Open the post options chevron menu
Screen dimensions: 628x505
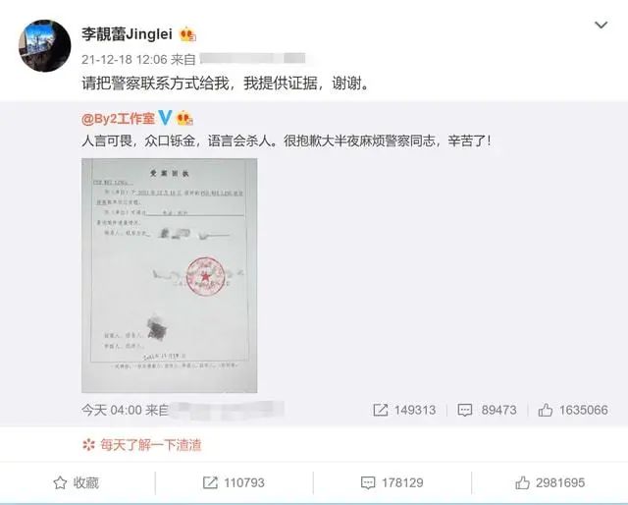601,26
